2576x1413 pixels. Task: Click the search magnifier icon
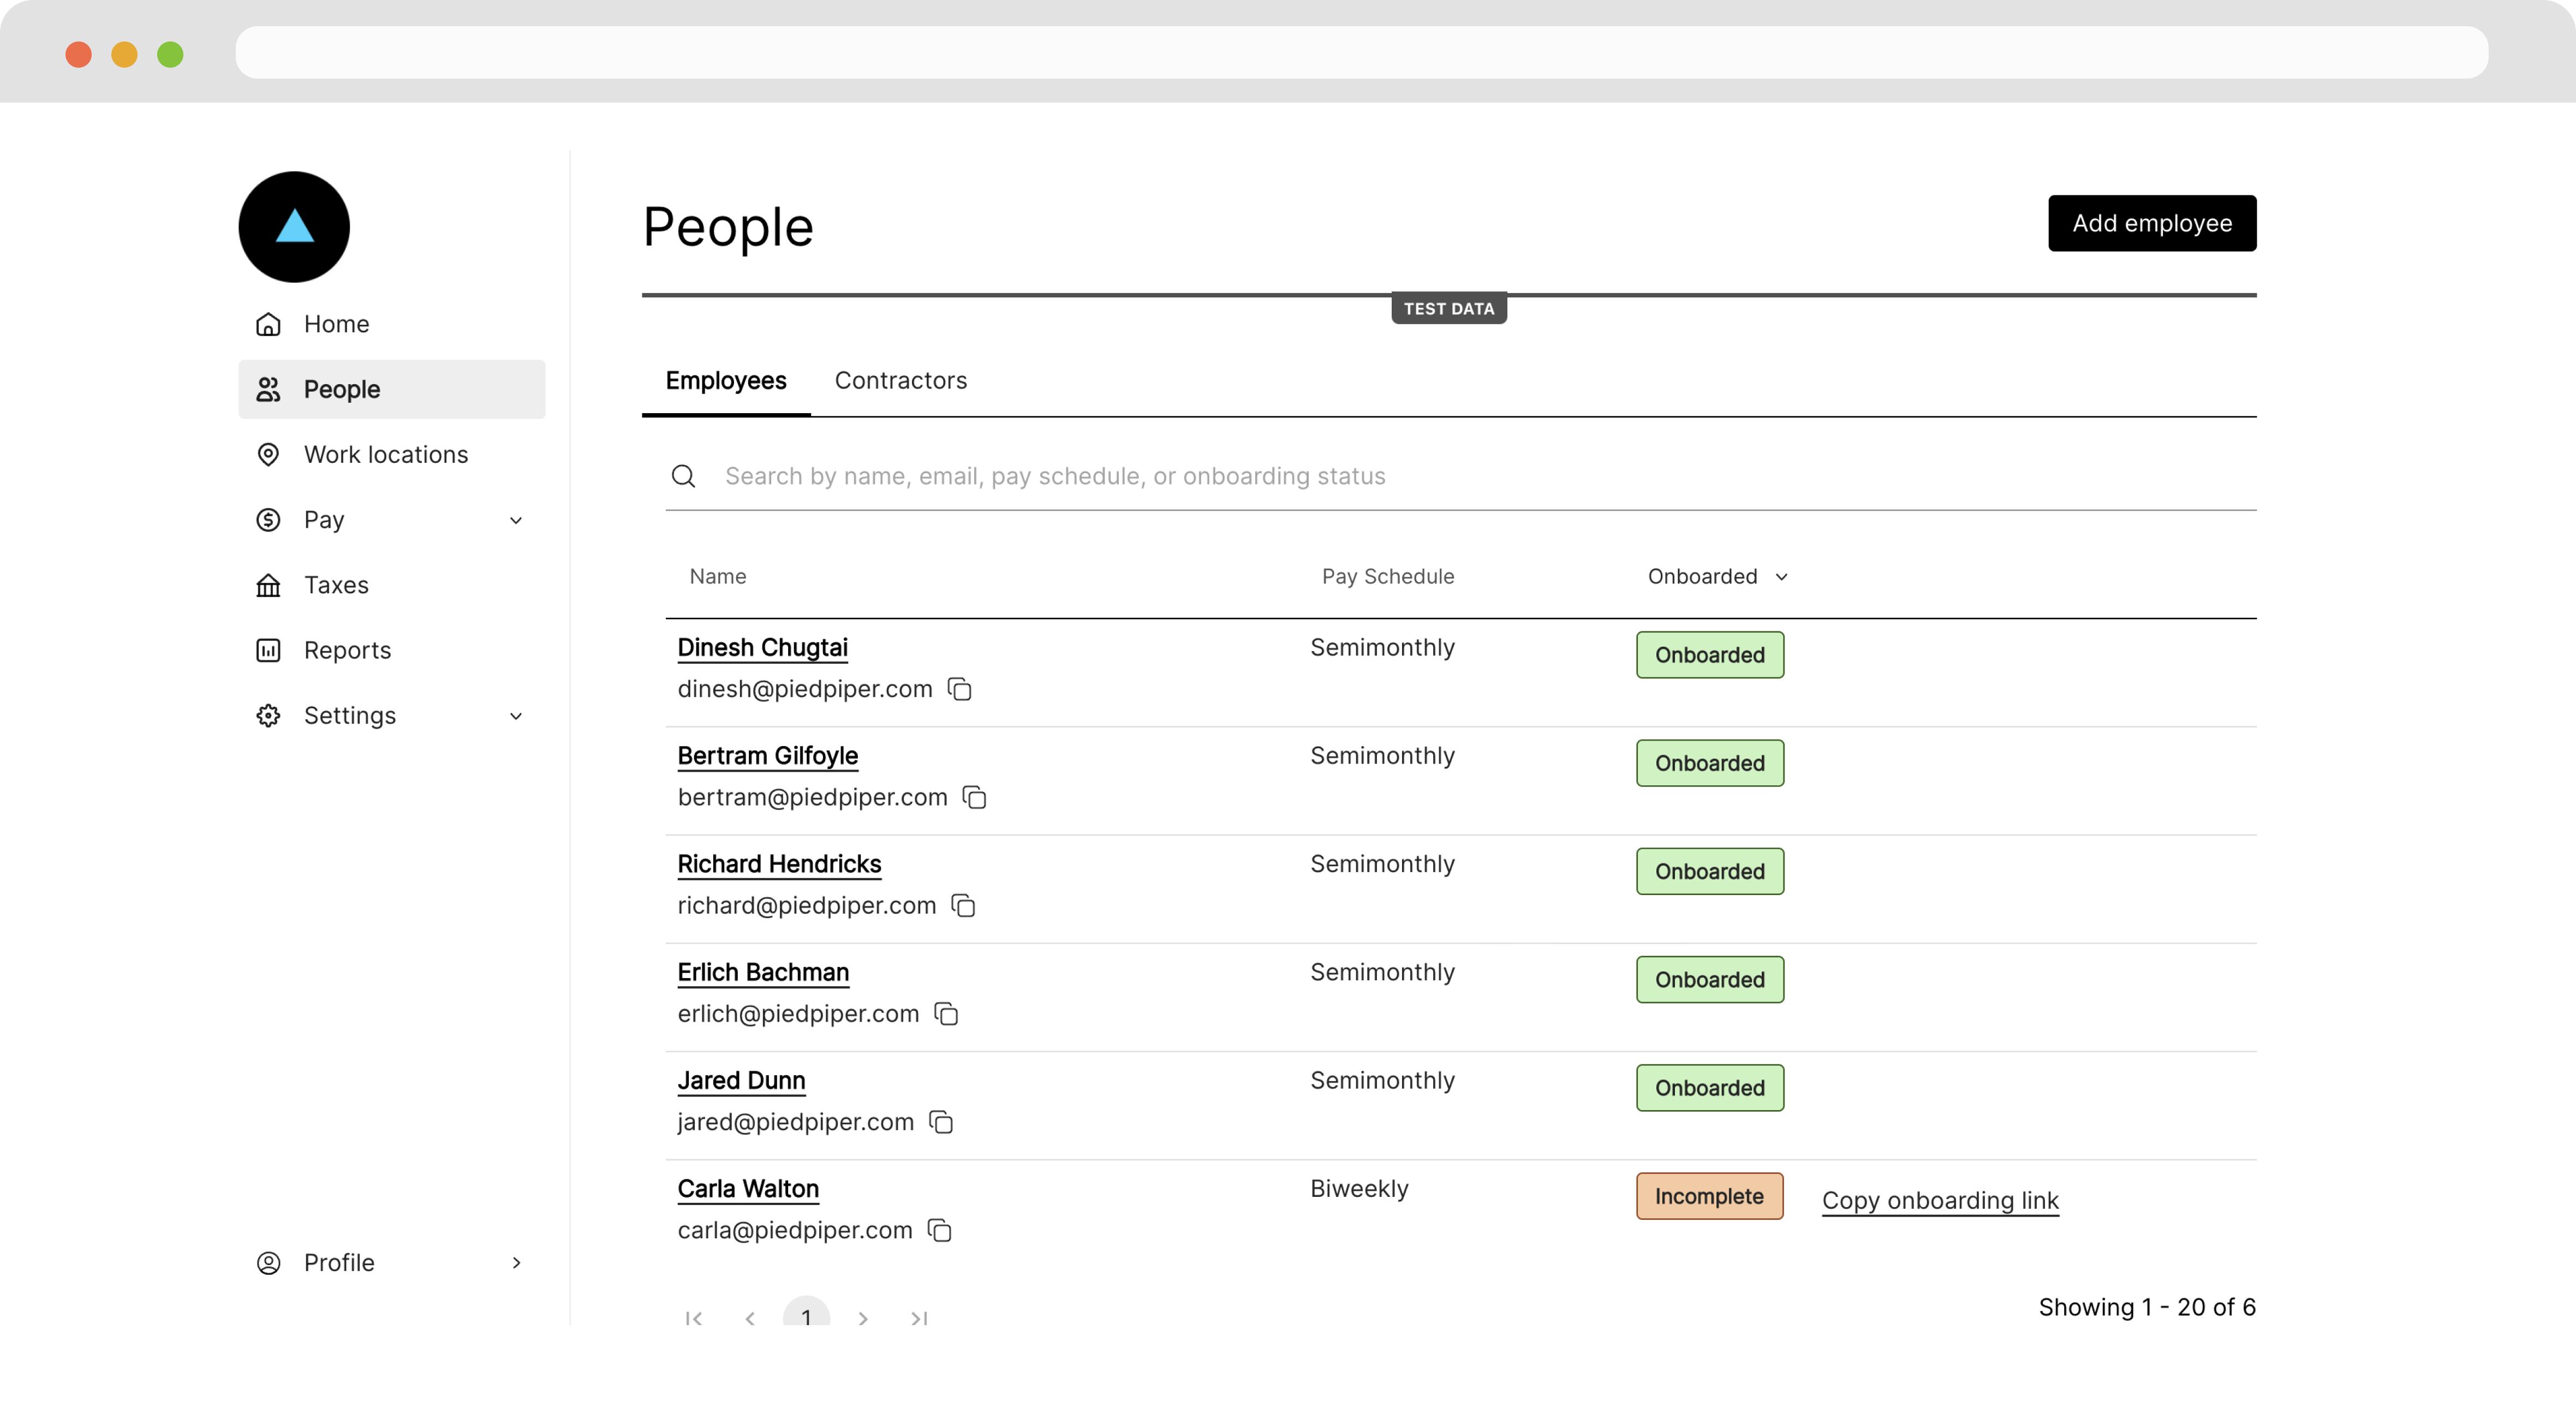click(x=683, y=476)
